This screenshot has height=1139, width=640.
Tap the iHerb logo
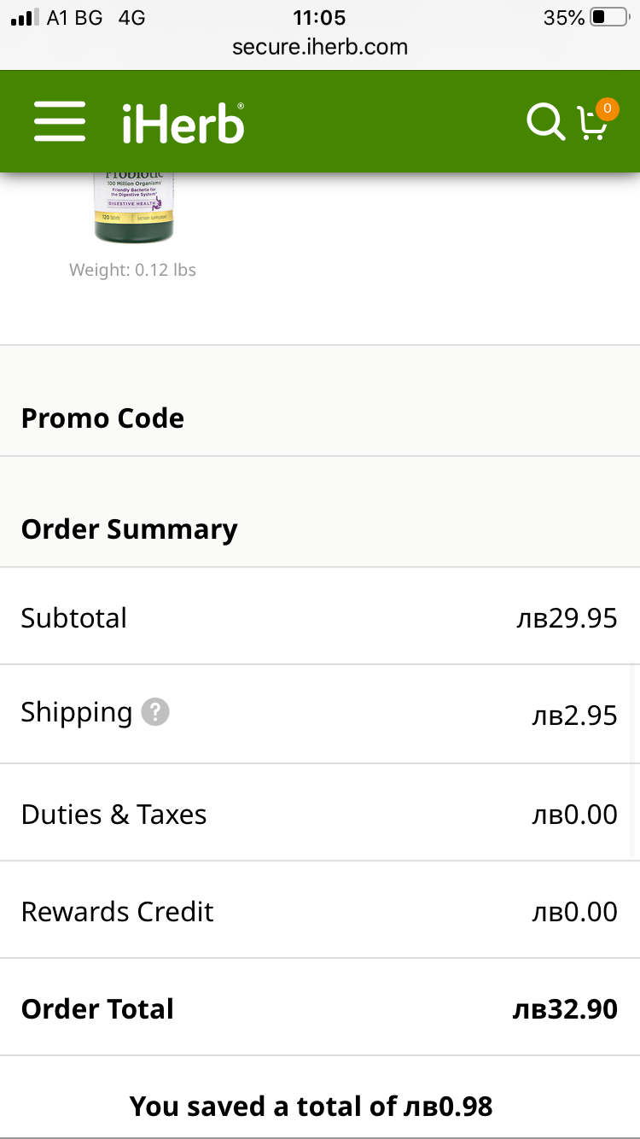pyautogui.click(x=183, y=123)
